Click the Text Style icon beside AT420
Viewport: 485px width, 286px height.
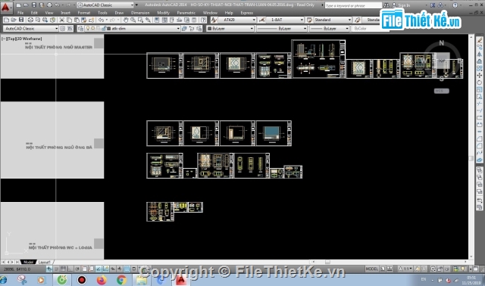pyautogui.click(x=214, y=20)
